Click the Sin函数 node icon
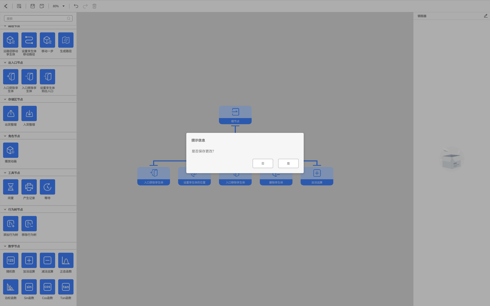Viewport: 490px width, 306px height. 29,287
